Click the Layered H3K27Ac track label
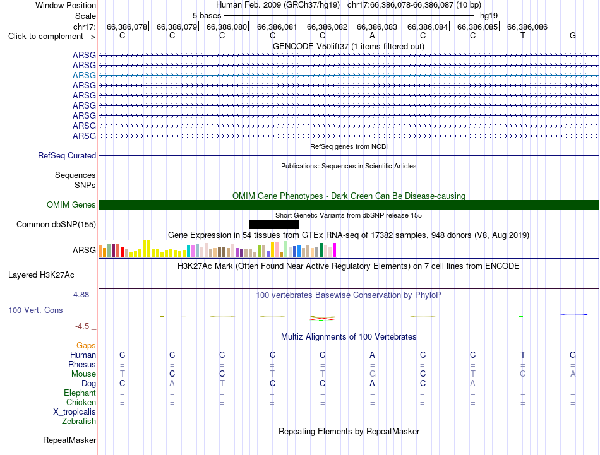Image resolution: width=600 pixels, height=455 pixels. pyautogui.click(x=41, y=275)
